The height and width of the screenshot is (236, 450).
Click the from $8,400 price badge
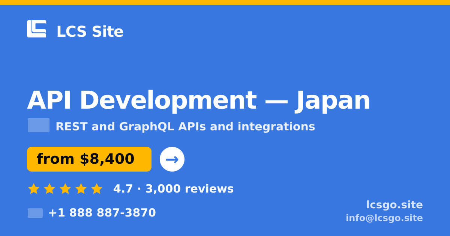pos(89,159)
